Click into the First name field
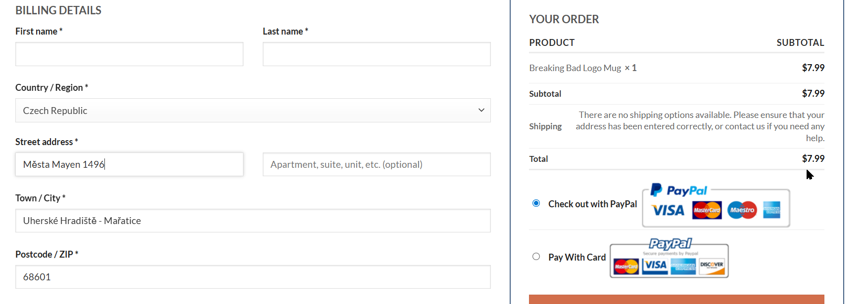Viewport: 863px width, 304px height. point(129,54)
